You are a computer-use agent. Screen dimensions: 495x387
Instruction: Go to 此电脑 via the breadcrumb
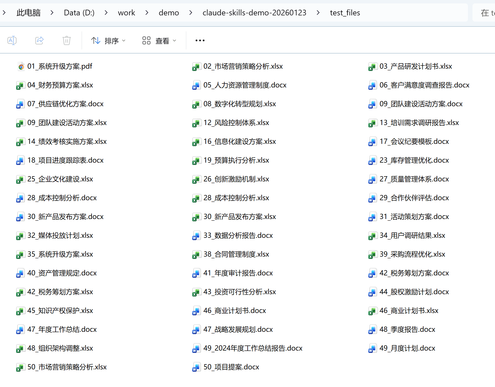coord(28,13)
